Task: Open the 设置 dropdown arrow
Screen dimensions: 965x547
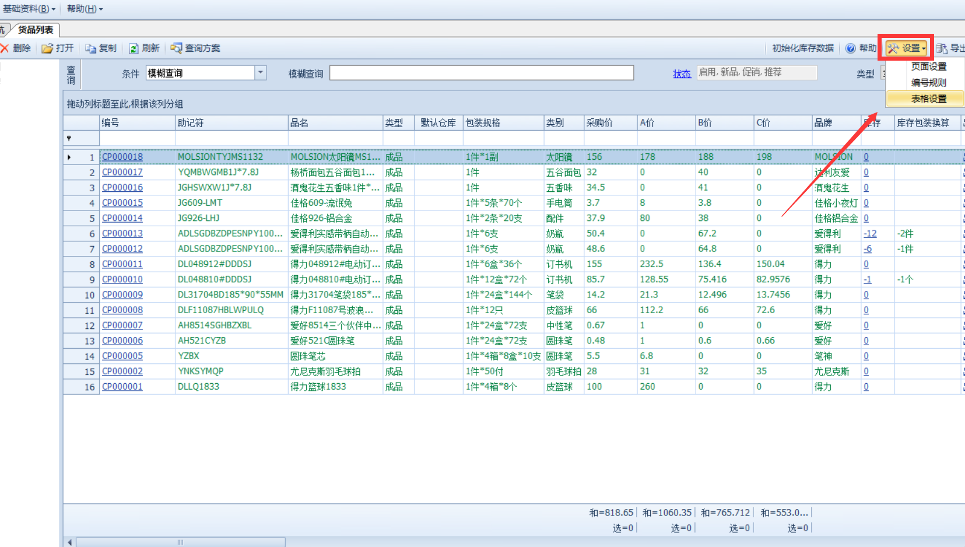Action: [924, 49]
